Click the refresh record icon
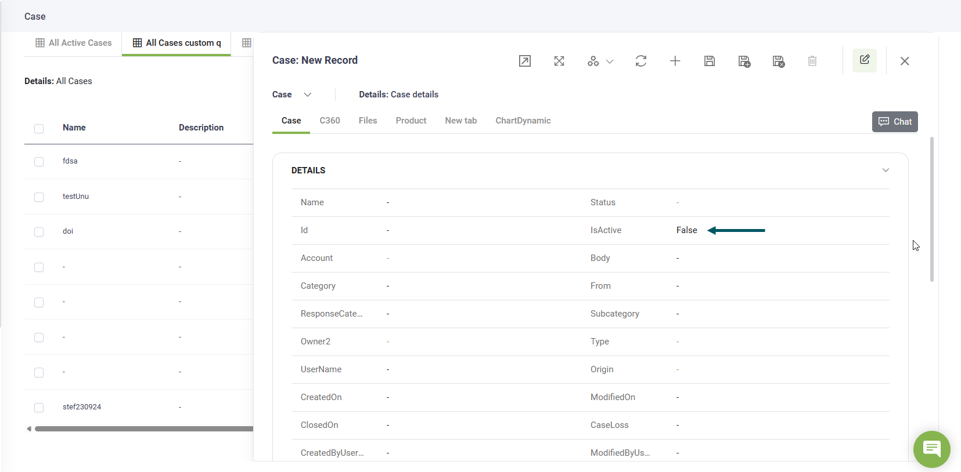 [x=640, y=61]
